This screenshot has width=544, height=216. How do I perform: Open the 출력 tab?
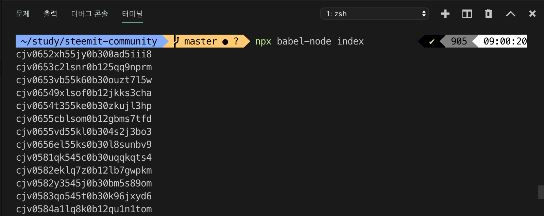50,14
